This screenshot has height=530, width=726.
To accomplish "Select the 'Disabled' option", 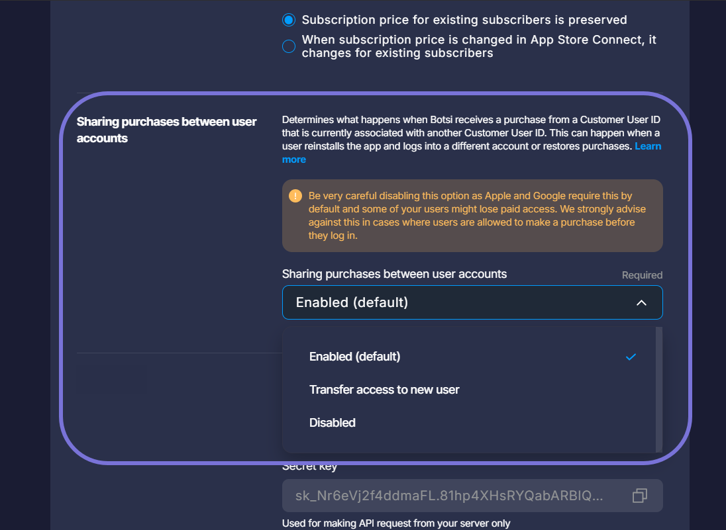I will tap(333, 423).
